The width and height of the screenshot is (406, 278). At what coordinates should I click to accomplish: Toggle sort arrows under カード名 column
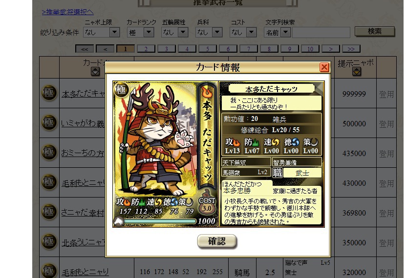[95, 71]
